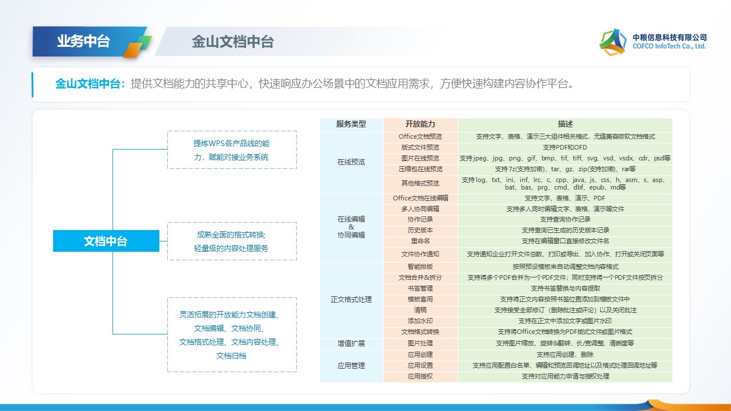Viewport: 731px width, 411px height.
Task: Click the 描述 column header
Action: tap(565, 124)
